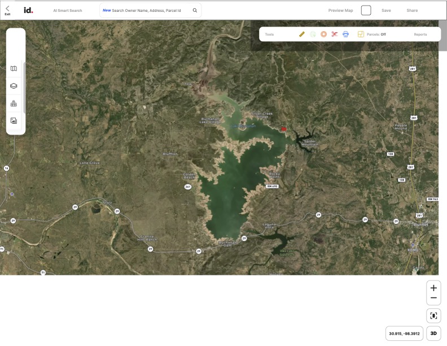Image resolution: width=447 pixels, height=346 pixels.
Task: Click the Exit back arrow
Action: click(7, 9)
